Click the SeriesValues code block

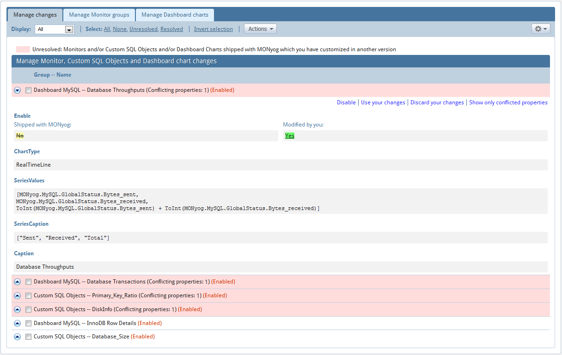click(x=281, y=201)
